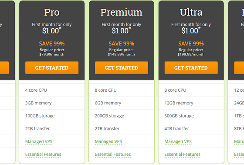Click the $149.99/month regular price text
Viewport: 244px width, 165px height.
click(x=122, y=55)
